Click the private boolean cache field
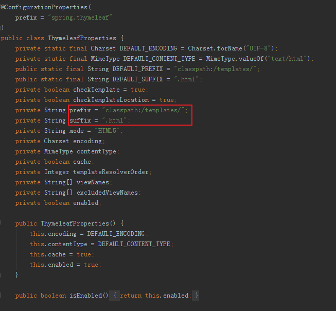 coord(82,162)
